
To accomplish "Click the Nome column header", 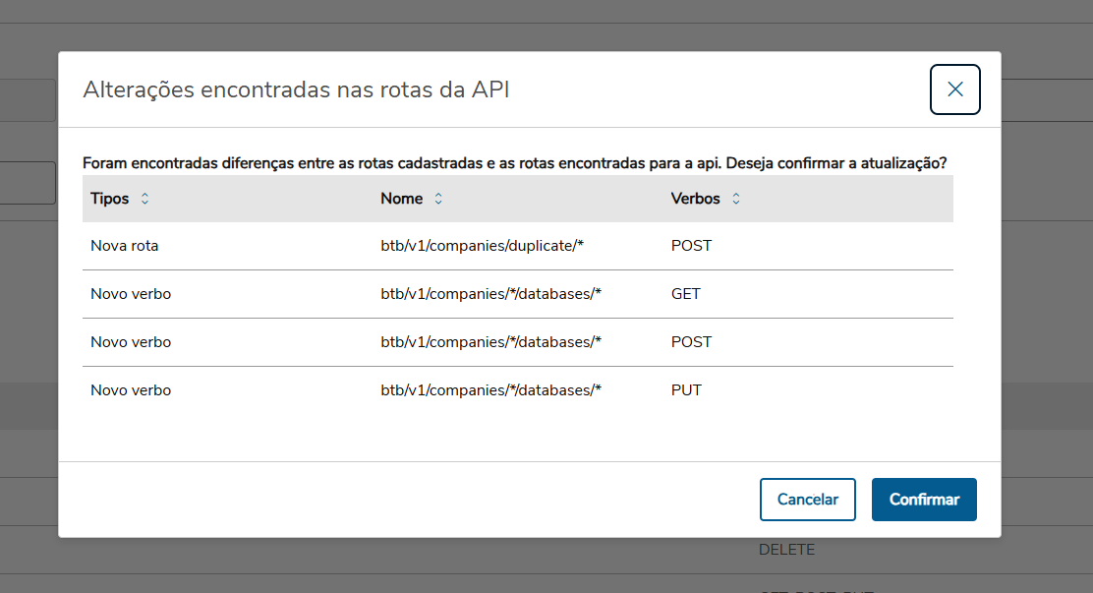I will point(401,199).
